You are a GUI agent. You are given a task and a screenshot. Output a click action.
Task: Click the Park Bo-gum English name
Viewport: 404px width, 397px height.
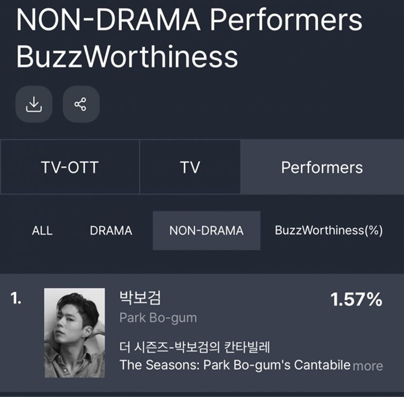tap(158, 318)
